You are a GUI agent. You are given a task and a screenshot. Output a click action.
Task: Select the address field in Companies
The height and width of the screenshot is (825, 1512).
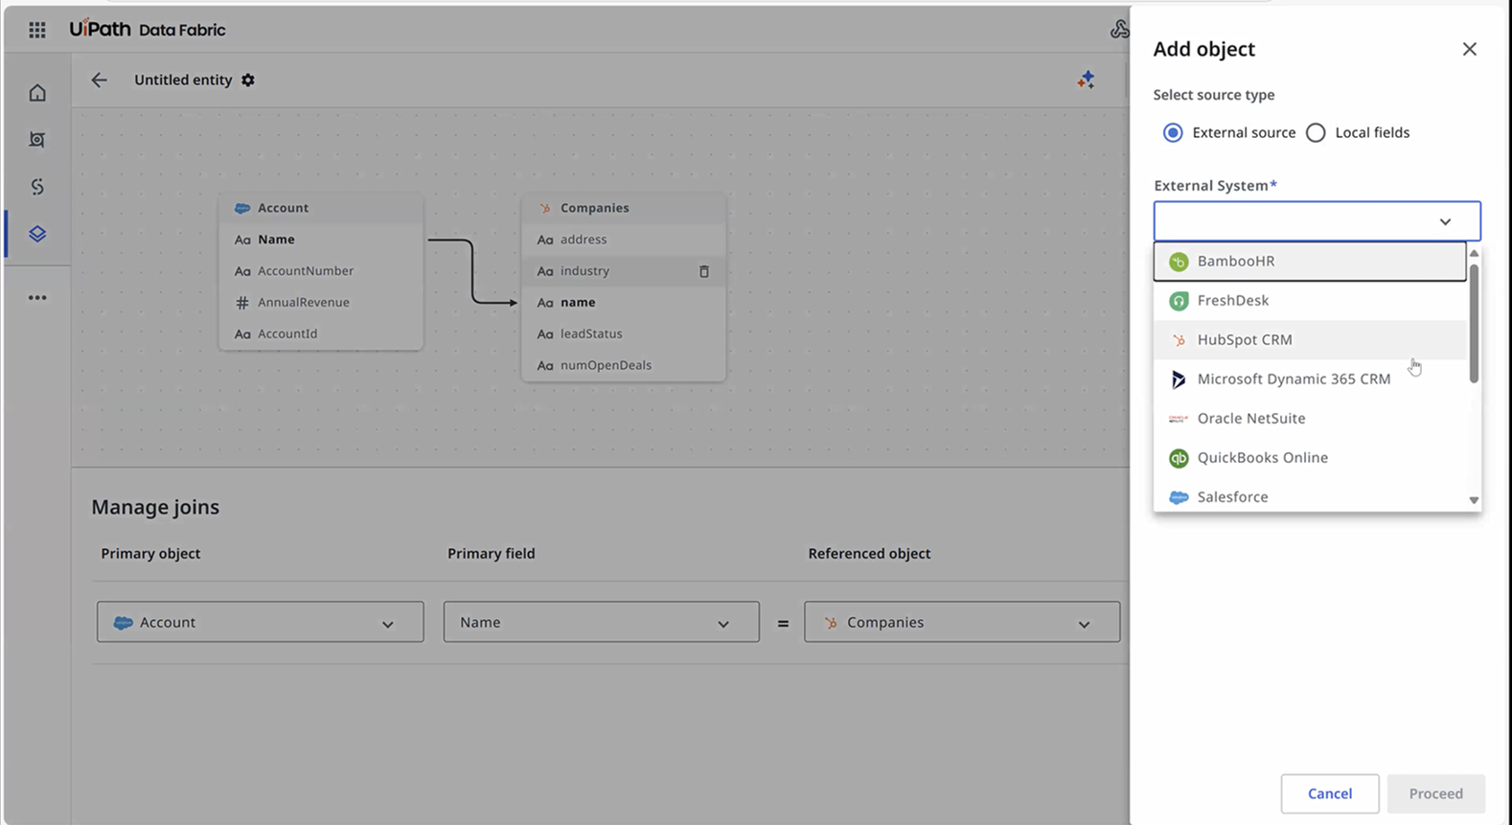pyautogui.click(x=624, y=240)
